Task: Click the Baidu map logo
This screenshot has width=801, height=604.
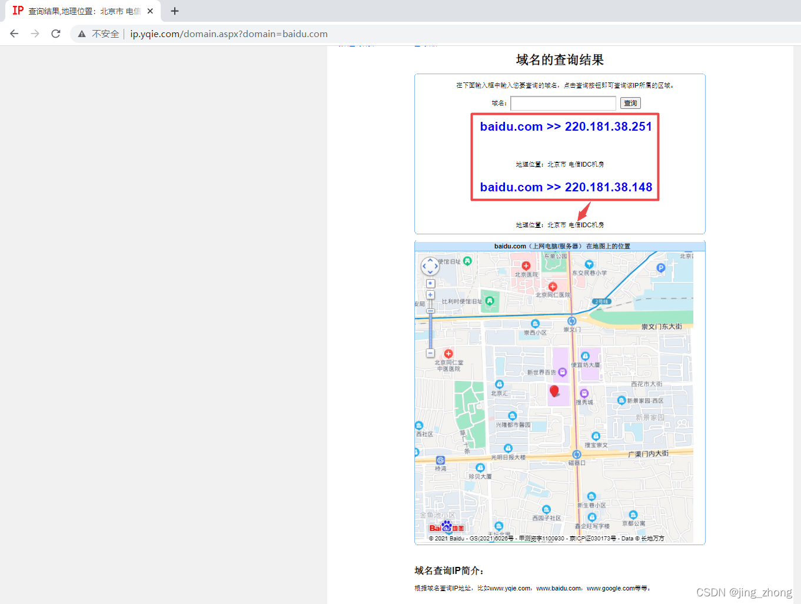Action: 447,527
